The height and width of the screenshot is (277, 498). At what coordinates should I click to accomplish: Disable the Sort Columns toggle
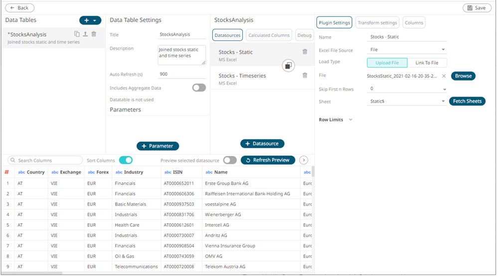click(126, 160)
